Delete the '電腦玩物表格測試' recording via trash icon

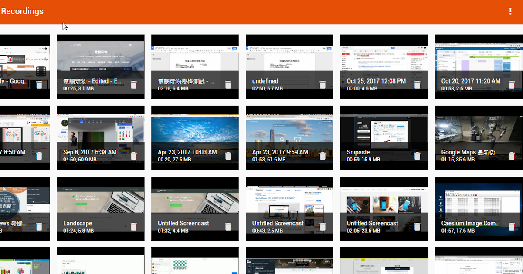pos(228,84)
